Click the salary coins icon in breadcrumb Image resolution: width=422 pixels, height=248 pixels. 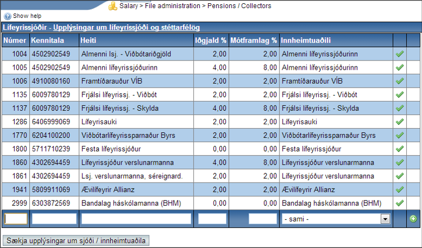pyautogui.click(x=112, y=6)
